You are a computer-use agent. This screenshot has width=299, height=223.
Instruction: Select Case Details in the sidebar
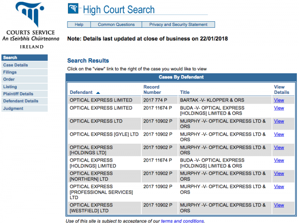point(25,65)
